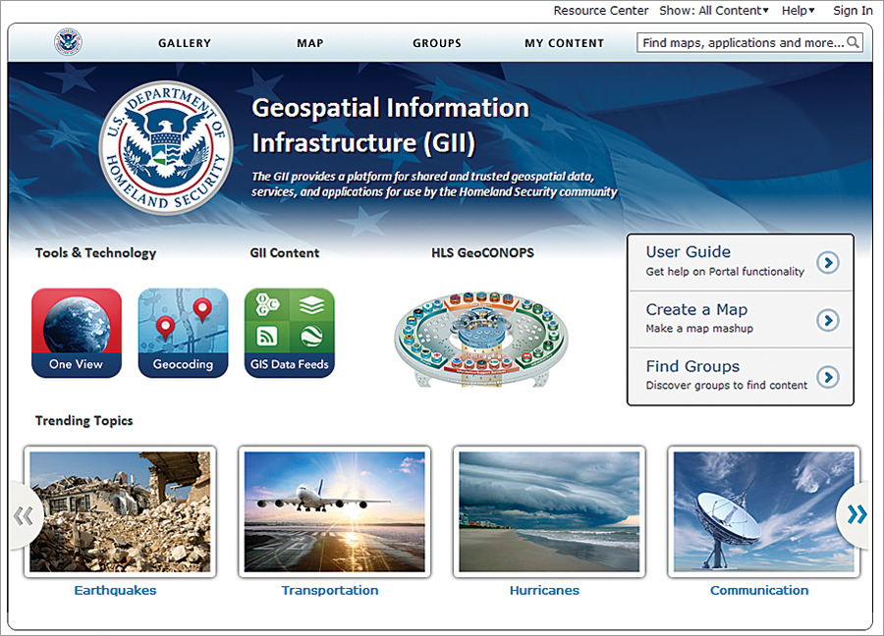Screen dimensions: 884x636
Task: Click the search magnifying glass icon
Action: coord(853,42)
